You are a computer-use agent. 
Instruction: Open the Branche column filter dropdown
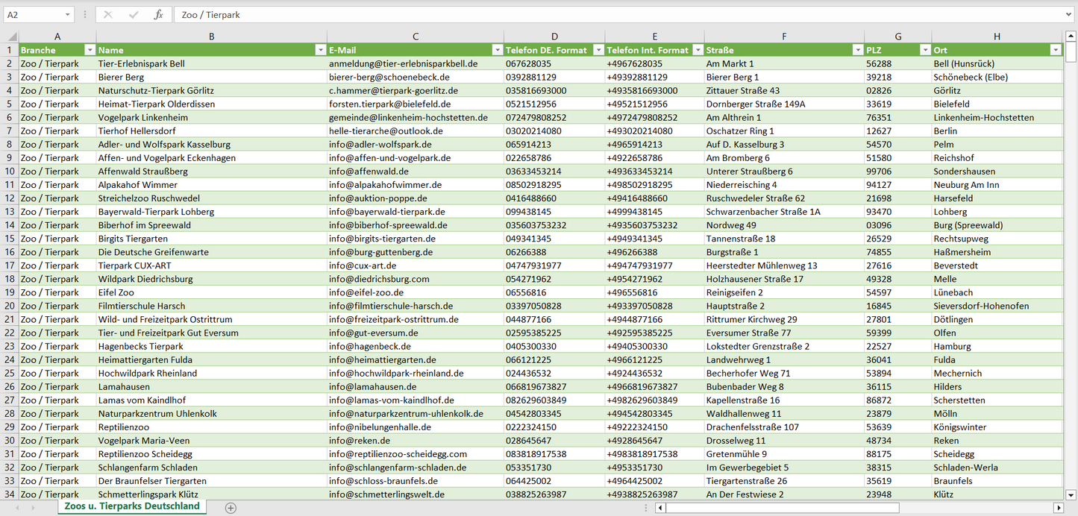point(90,50)
